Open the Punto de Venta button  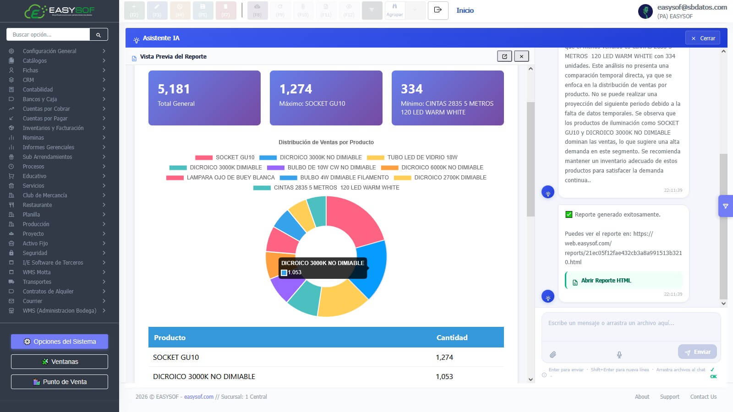60,382
